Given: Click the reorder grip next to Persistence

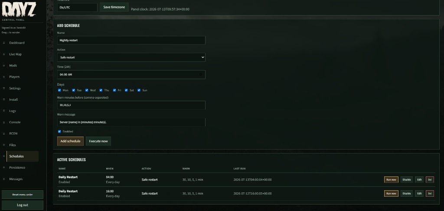Looking at the screenshot, I should point(4,167).
